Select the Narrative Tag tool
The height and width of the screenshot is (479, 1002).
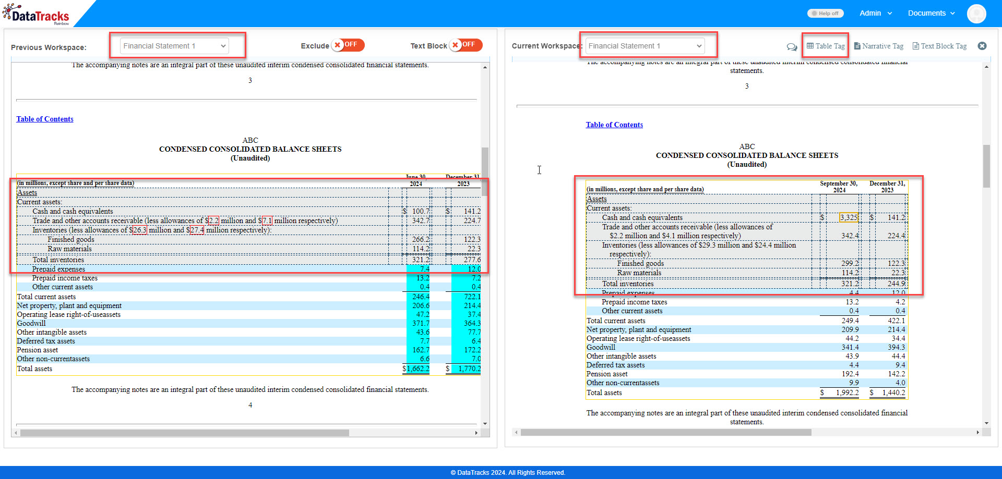tap(878, 46)
